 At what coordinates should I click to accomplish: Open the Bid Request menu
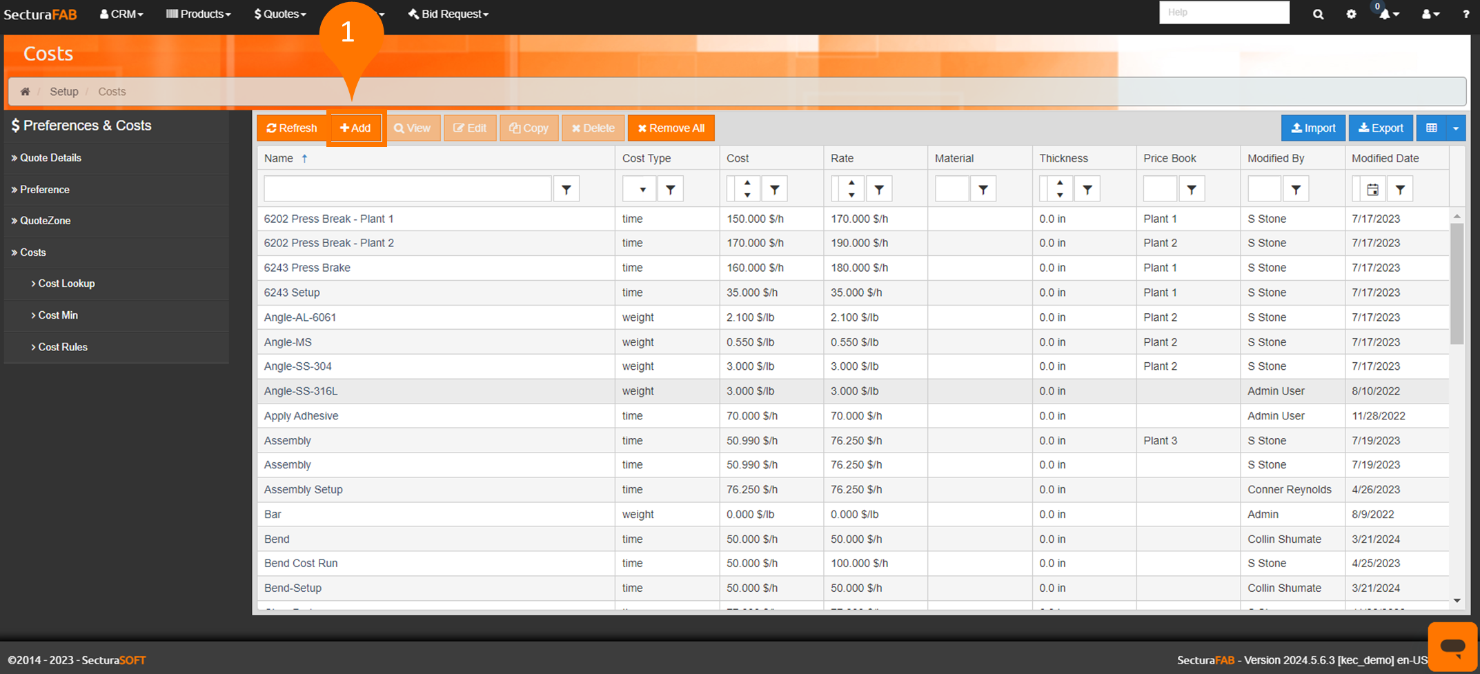tap(448, 14)
